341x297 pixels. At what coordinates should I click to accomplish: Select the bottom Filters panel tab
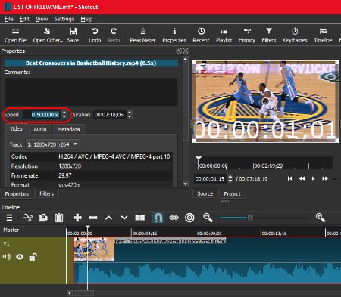[47, 193]
